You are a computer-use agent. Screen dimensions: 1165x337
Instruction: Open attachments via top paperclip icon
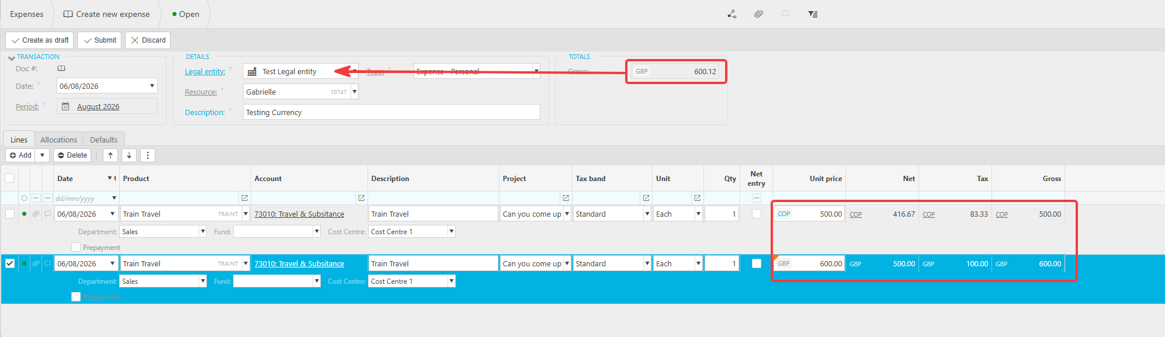coord(758,14)
